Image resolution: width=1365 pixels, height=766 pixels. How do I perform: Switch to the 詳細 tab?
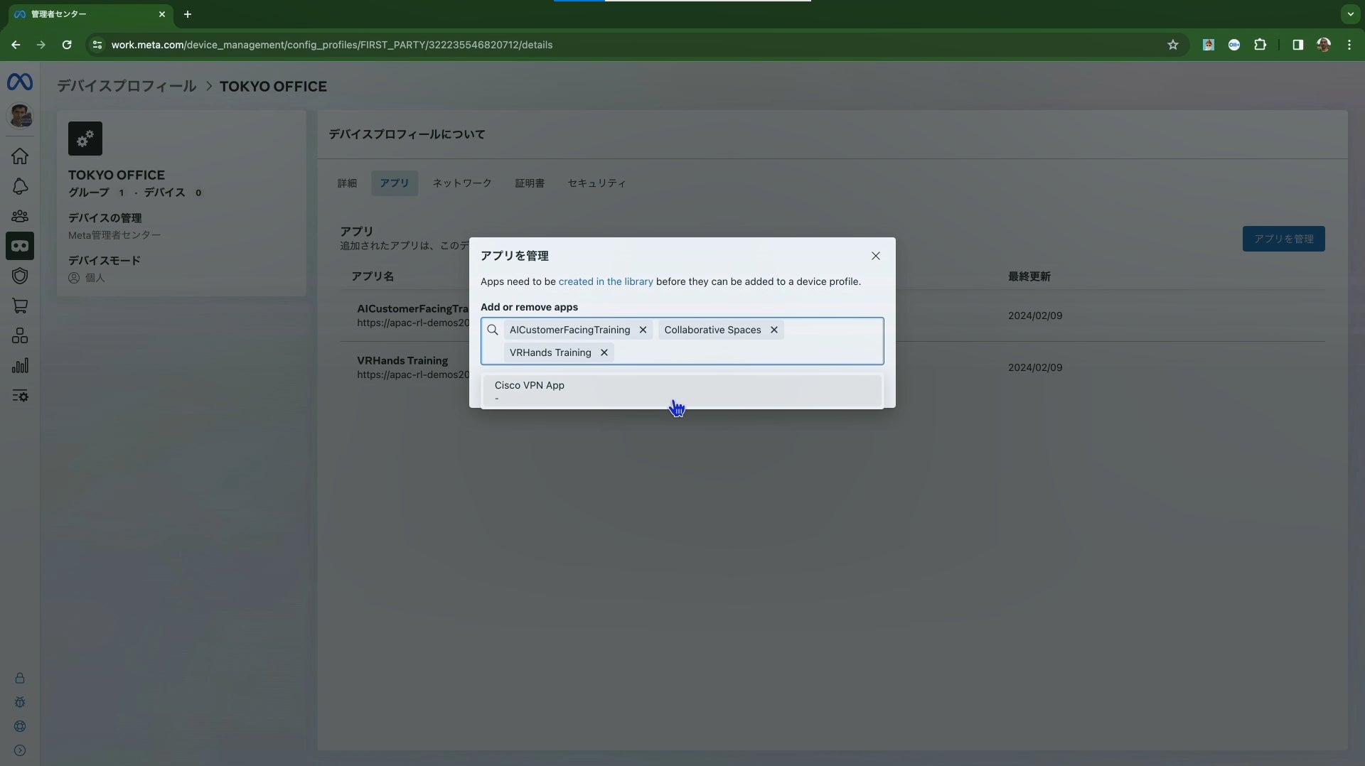coord(347,183)
